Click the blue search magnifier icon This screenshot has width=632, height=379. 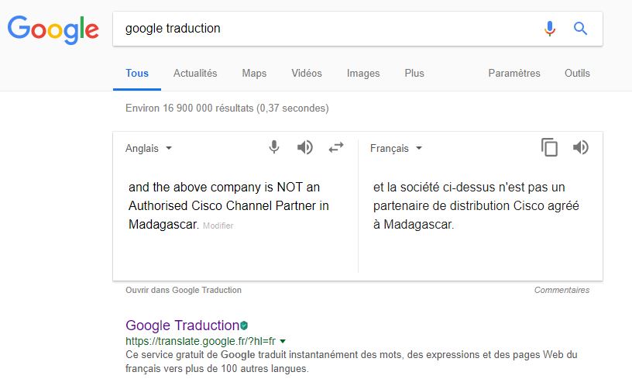(x=580, y=29)
